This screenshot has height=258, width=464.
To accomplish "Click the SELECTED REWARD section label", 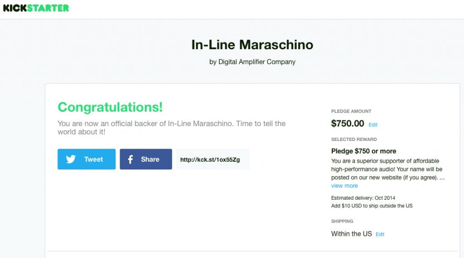I will [x=354, y=139].
